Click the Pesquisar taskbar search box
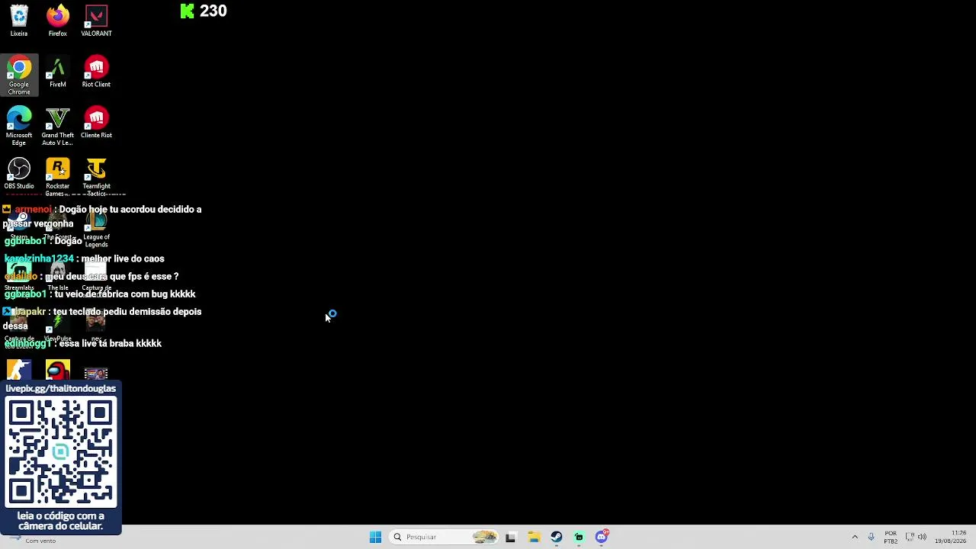 pyautogui.click(x=445, y=538)
